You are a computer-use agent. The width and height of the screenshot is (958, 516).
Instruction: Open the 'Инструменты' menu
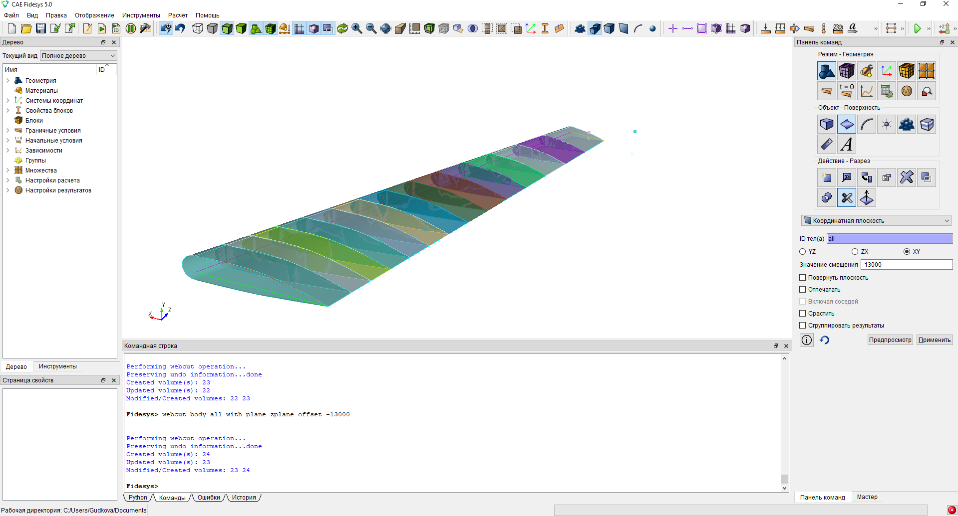point(141,15)
